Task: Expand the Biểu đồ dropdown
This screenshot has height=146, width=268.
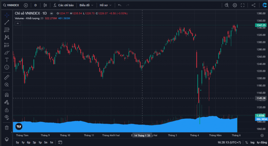Action: tap(86, 5)
